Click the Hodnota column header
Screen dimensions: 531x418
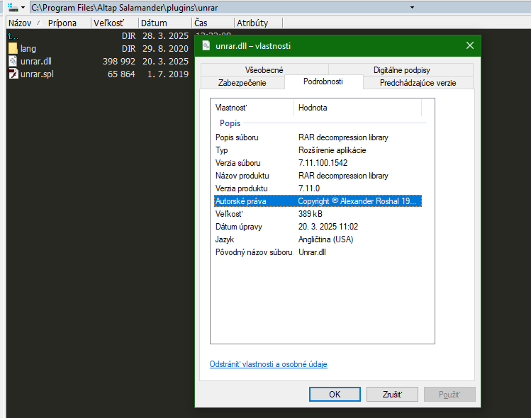(357, 108)
